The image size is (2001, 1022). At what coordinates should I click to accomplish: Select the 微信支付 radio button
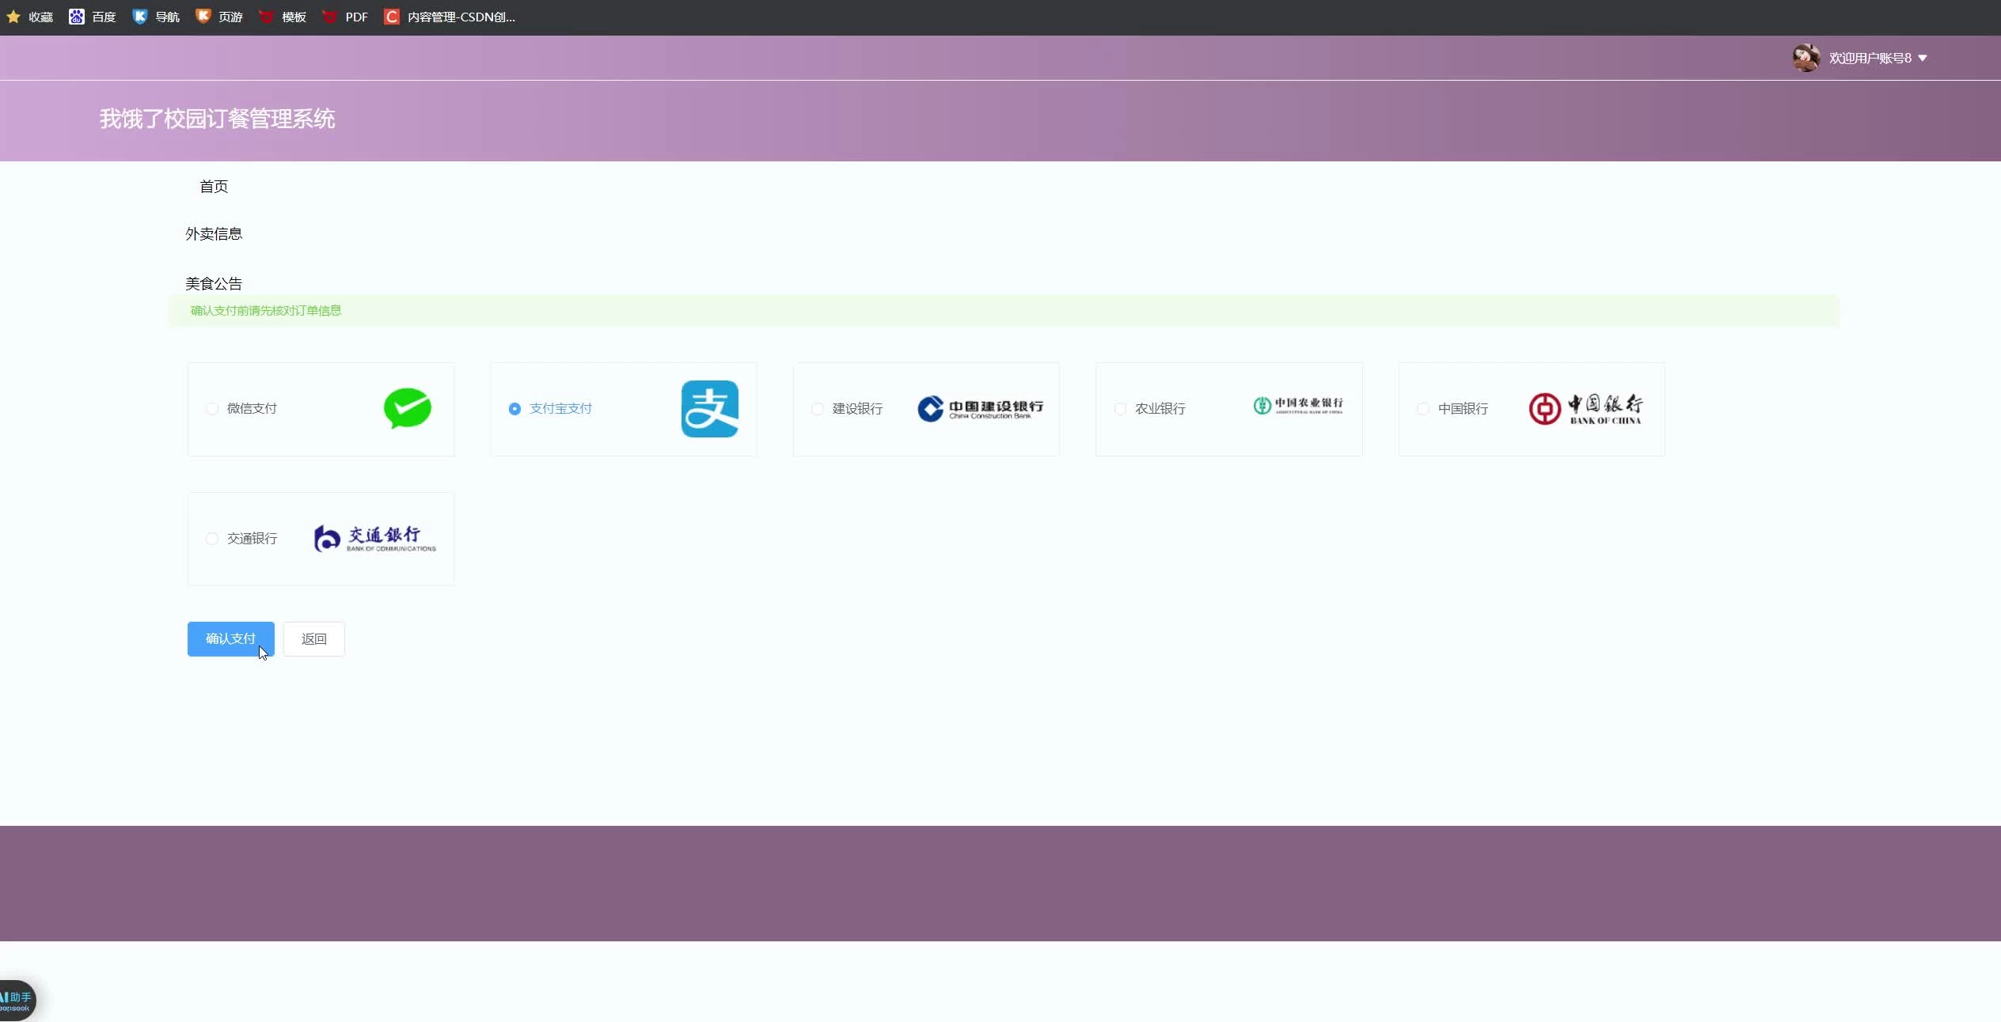tap(211, 409)
